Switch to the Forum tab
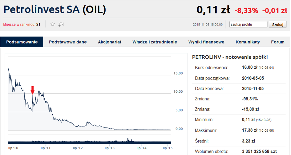291x155 pixels. coord(278,42)
